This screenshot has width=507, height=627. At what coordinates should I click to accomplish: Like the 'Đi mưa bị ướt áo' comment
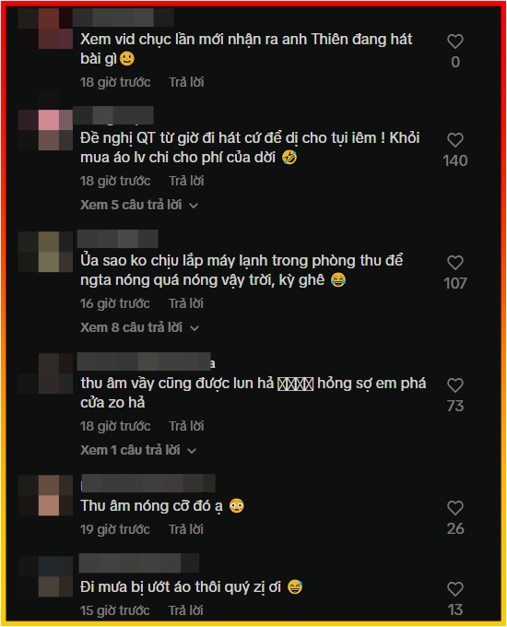click(455, 589)
